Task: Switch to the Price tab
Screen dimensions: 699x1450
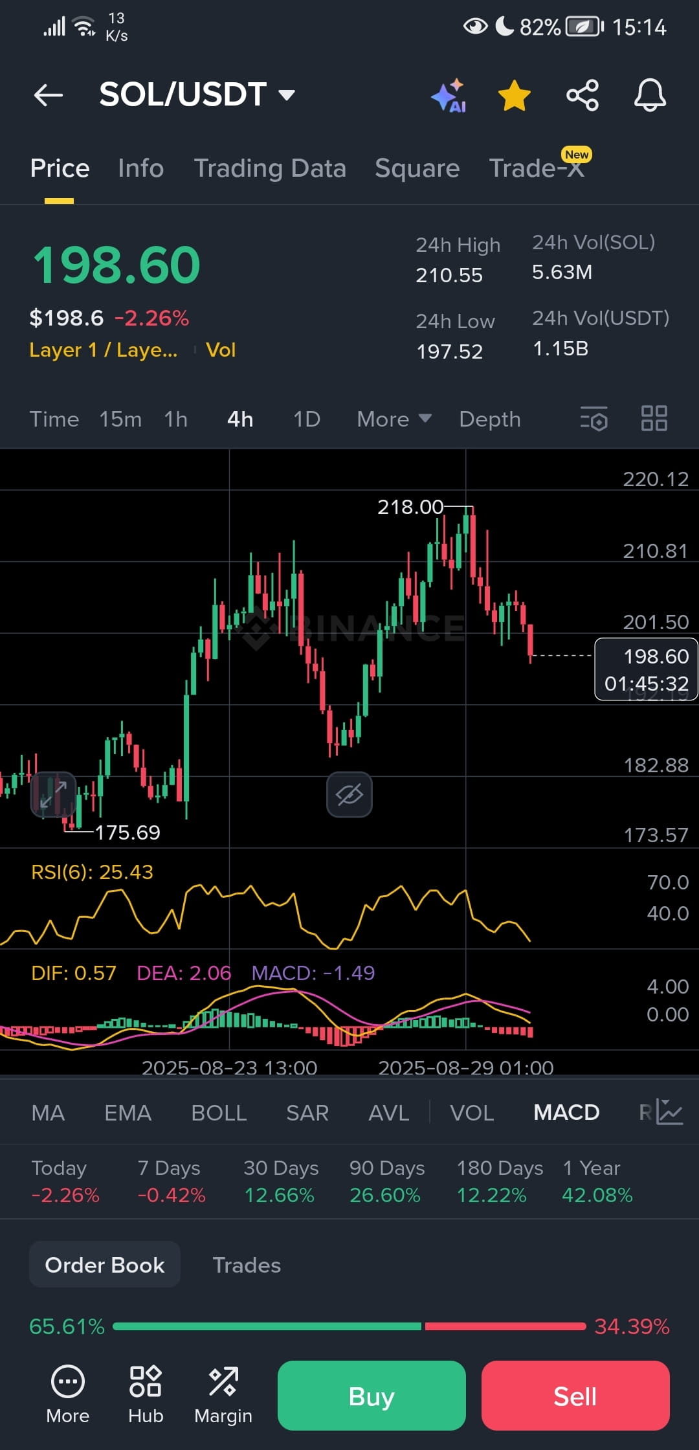Action: [60, 168]
